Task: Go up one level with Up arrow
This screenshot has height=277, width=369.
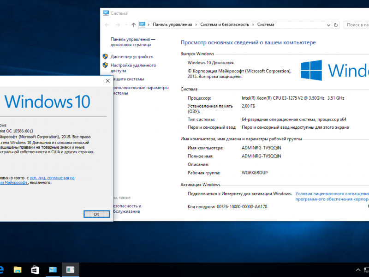Action: (x=134, y=25)
